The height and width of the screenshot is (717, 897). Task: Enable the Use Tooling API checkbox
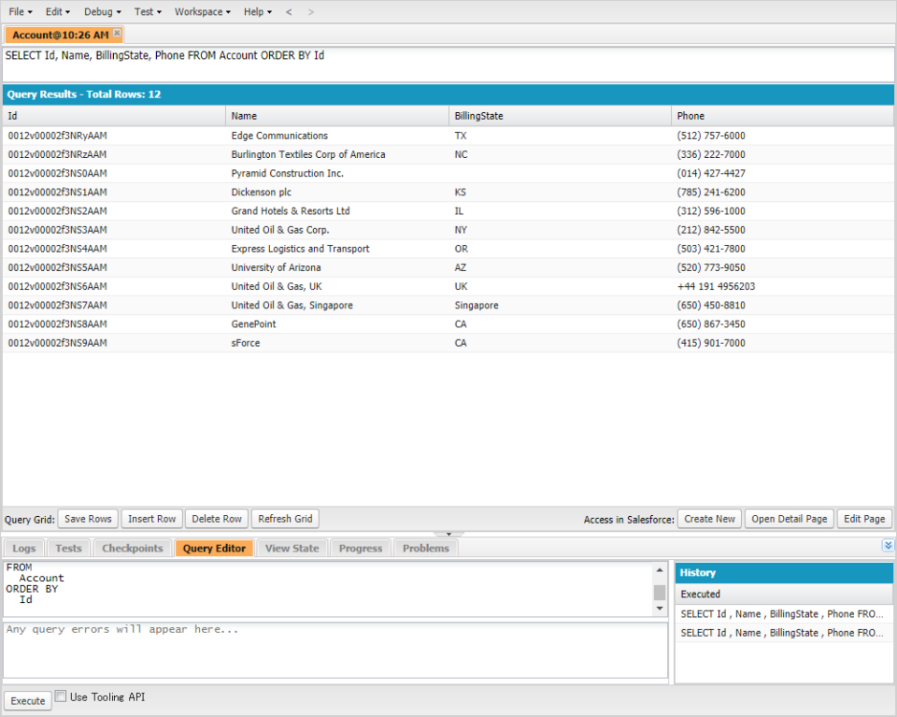click(60, 696)
